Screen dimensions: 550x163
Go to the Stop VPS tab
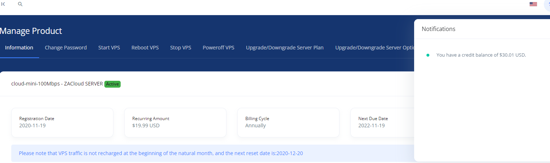tap(180, 48)
